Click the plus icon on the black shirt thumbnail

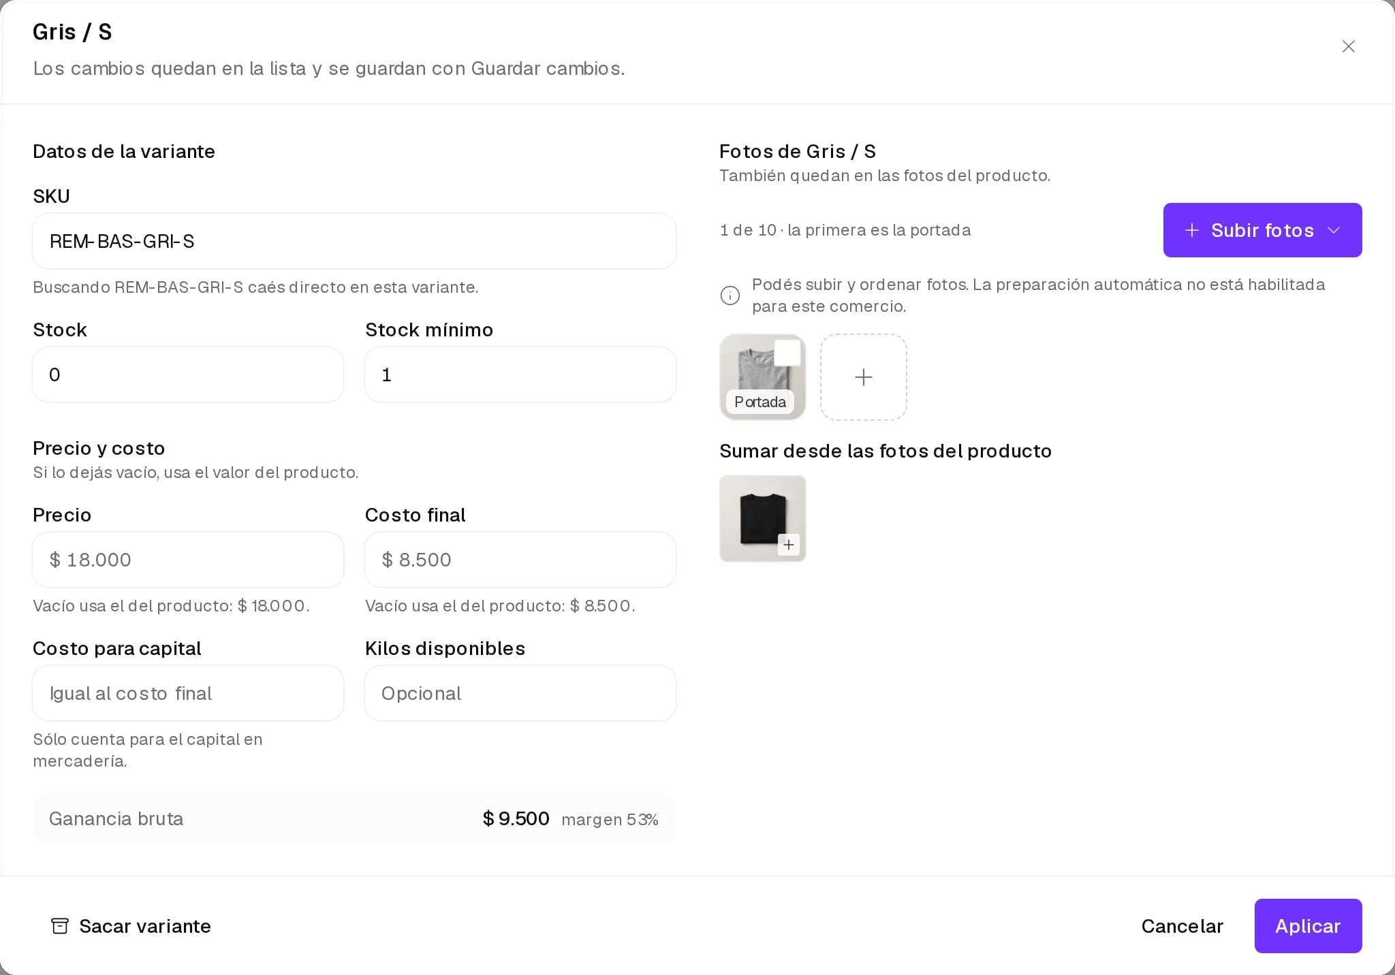pyautogui.click(x=788, y=545)
